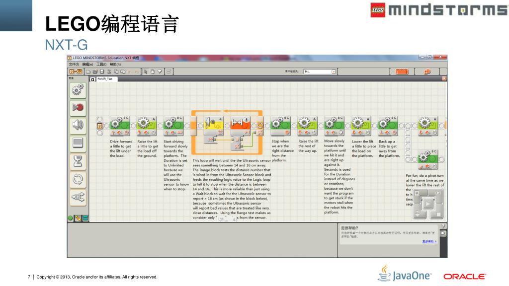This screenshot has height=286, width=509.
Task: Select the Pointer tool
Action: tap(146, 71)
